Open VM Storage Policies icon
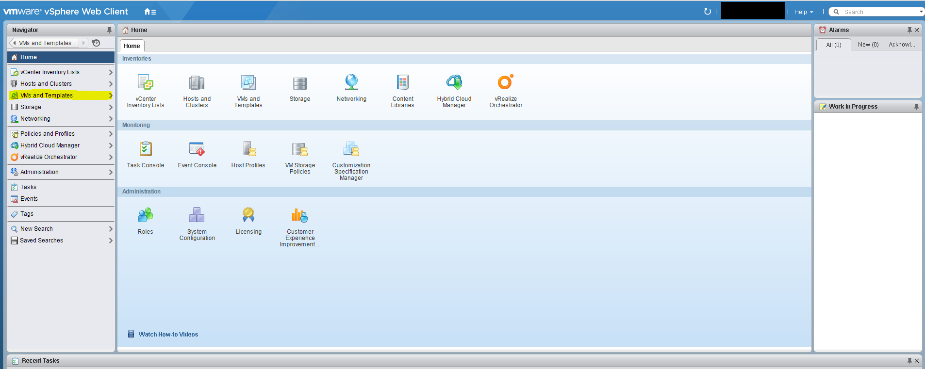925x369 pixels. (x=300, y=149)
